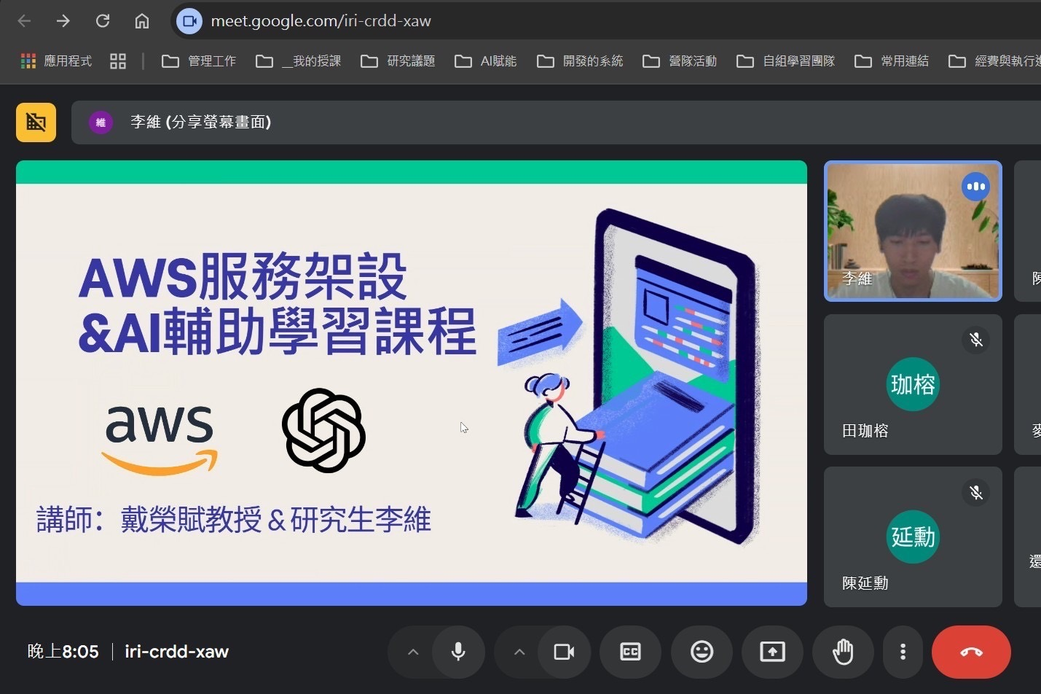The height and width of the screenshot is (694, 1041).
Task: Click the 晚上8:05 time display
Action: tap(63, 652)
